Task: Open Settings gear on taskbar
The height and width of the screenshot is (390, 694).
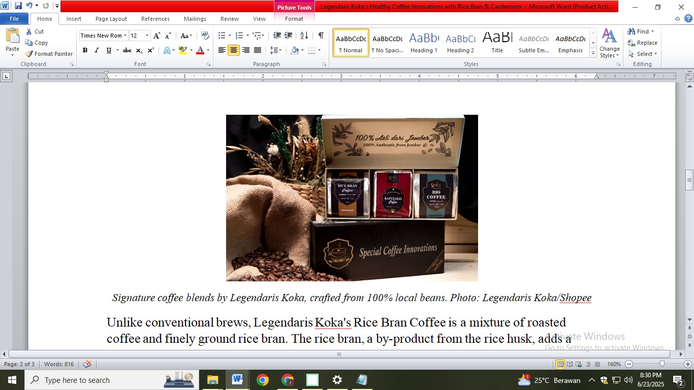Action: [x=337, y=380]
